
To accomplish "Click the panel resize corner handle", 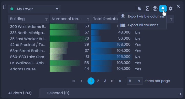I will [x=180, y=94].
